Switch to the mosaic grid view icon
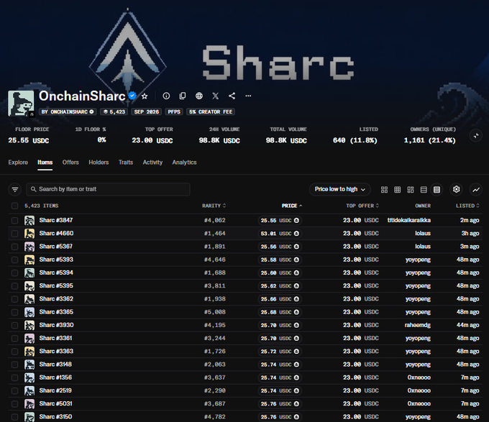Screen dimensions: 489x422 pyautogui.click(x=411, y=190)
